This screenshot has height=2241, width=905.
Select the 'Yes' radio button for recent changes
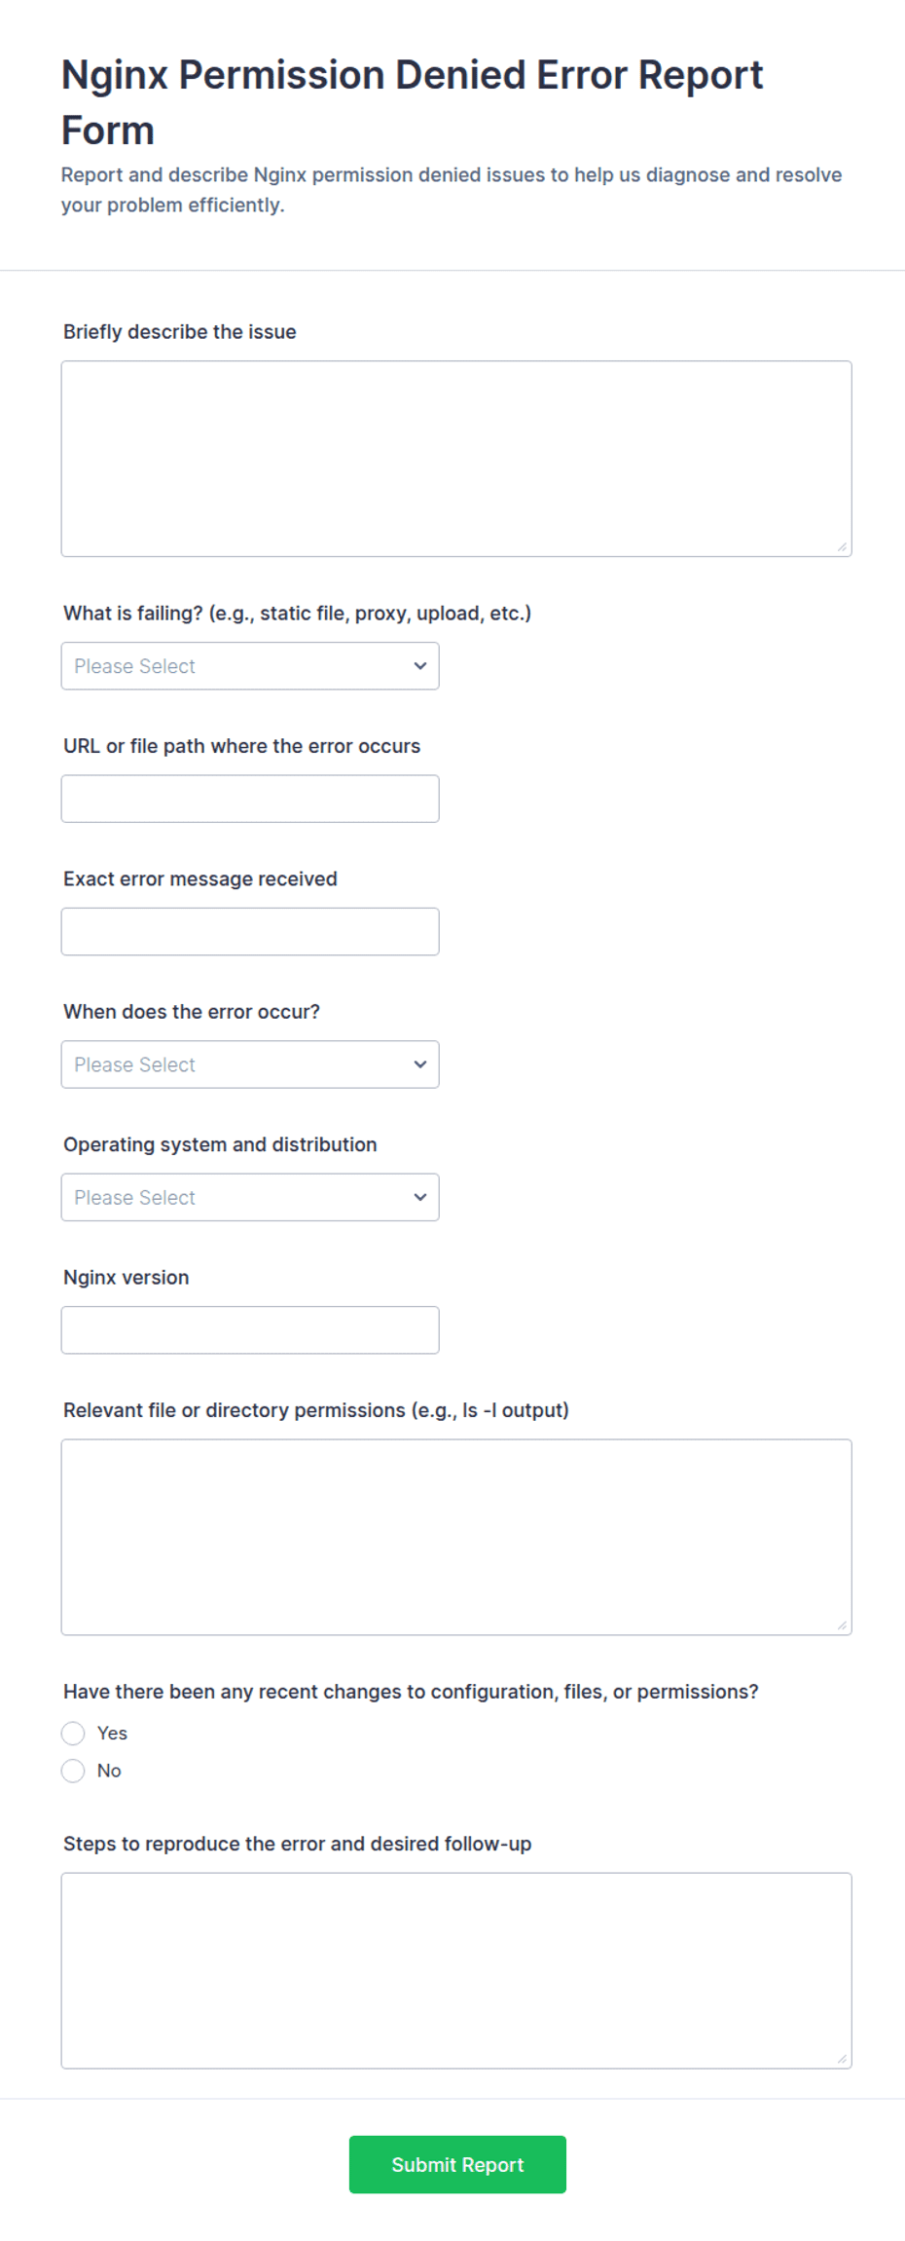tap(73, 1734)
